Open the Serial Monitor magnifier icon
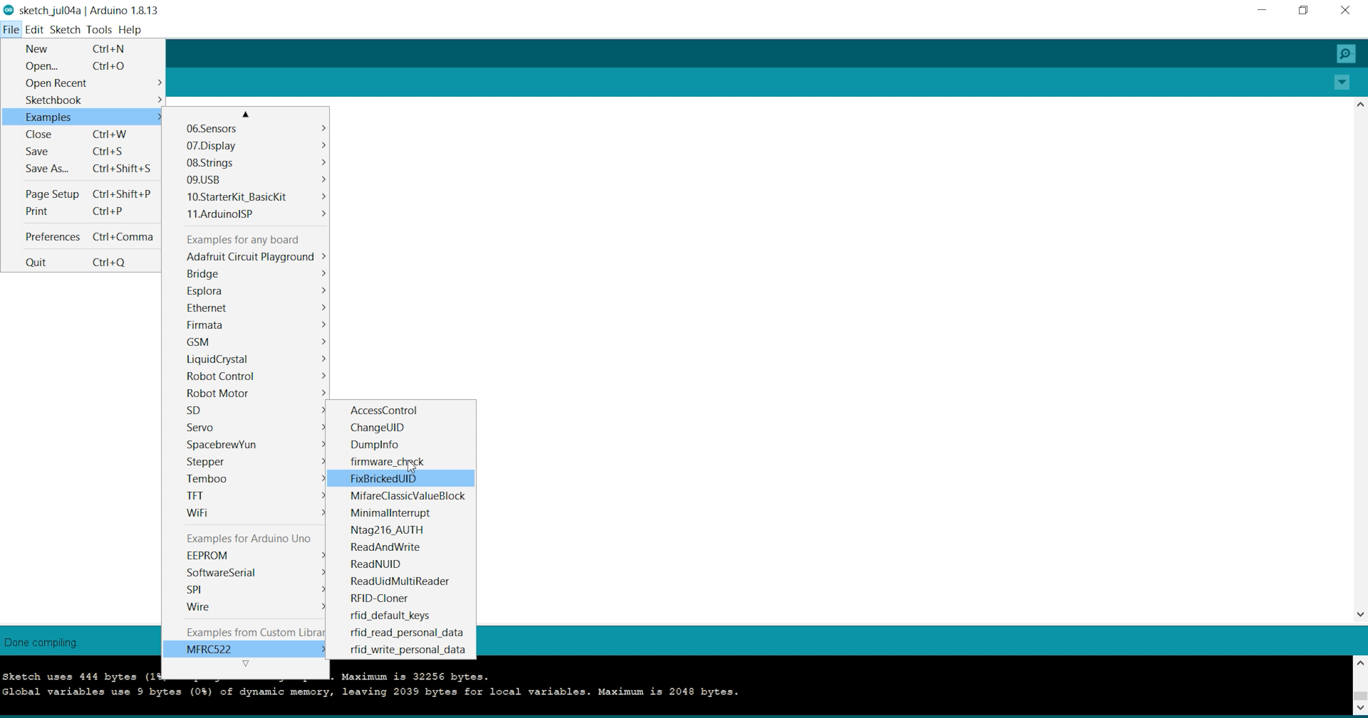The image size is (1368, 718). pos(1345,54)
